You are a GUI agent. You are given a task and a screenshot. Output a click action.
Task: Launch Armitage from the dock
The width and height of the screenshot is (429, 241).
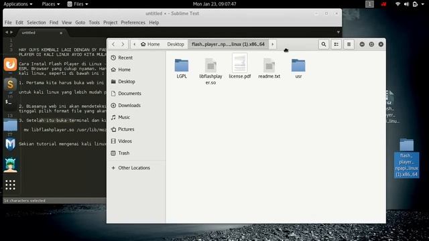(10, 165)
